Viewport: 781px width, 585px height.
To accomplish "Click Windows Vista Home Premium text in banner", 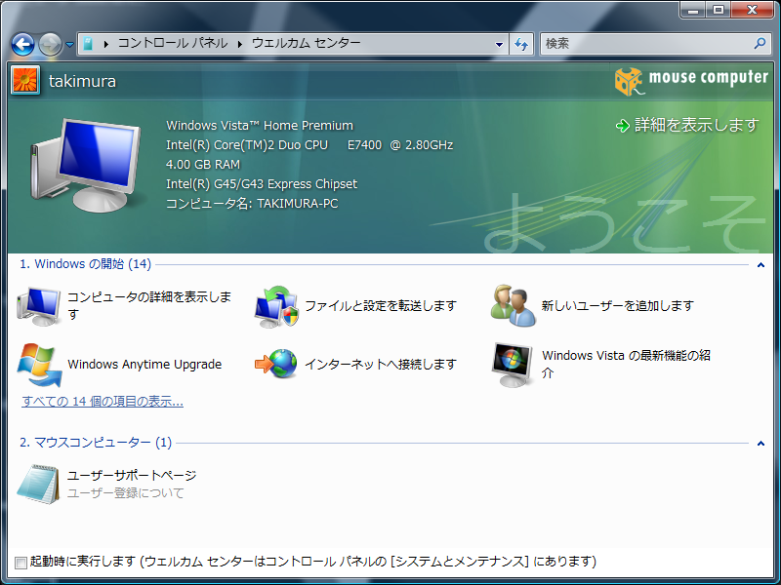I will click(x=260, y=126).
